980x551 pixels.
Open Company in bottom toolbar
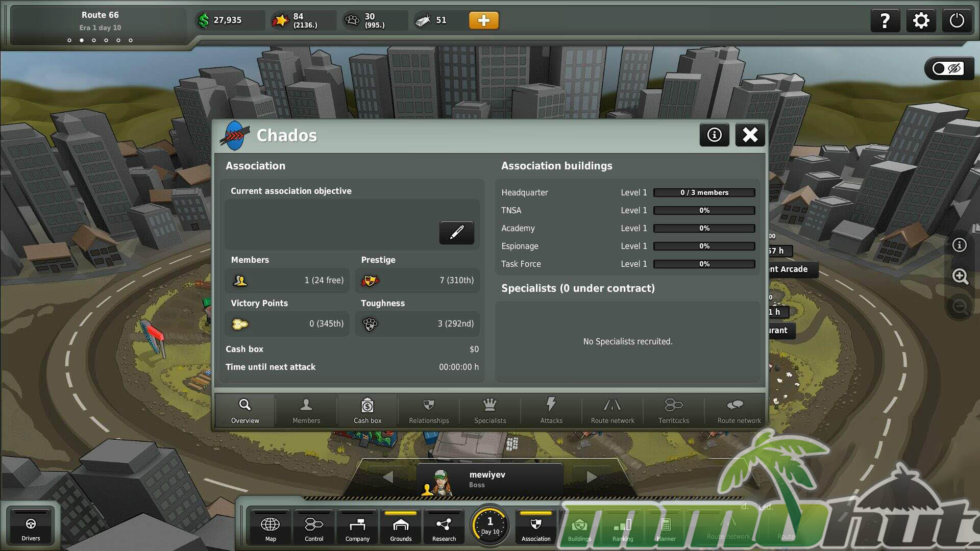357,528
